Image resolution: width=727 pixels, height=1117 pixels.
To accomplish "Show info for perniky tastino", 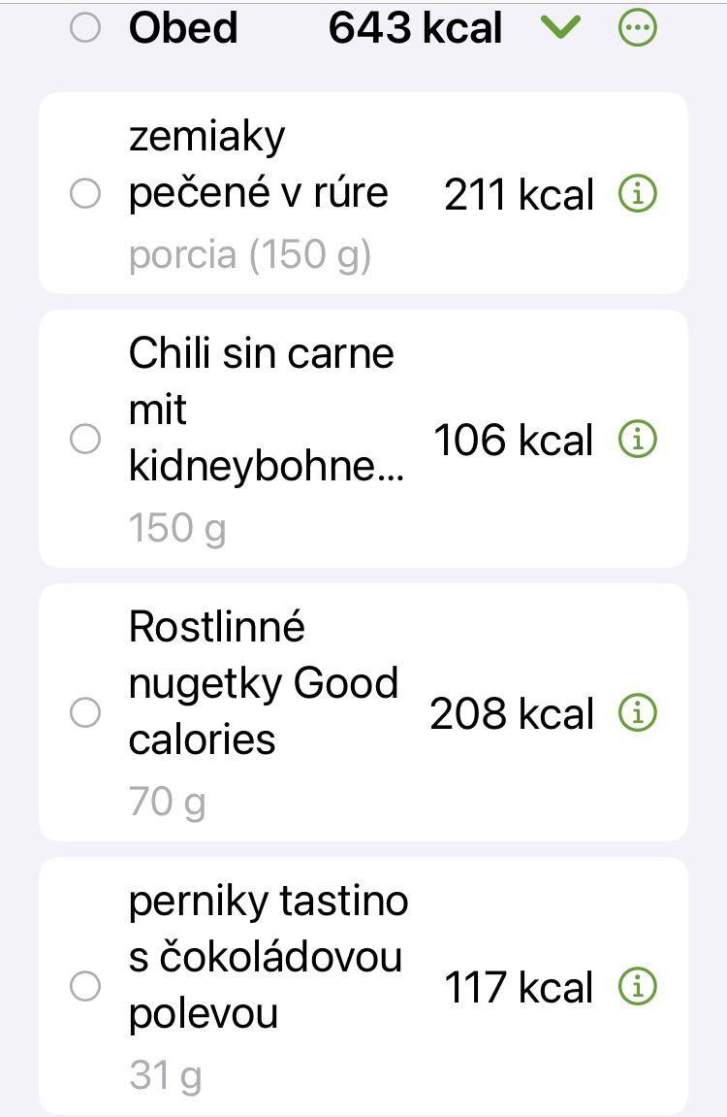I will click(x=637, y=987).
